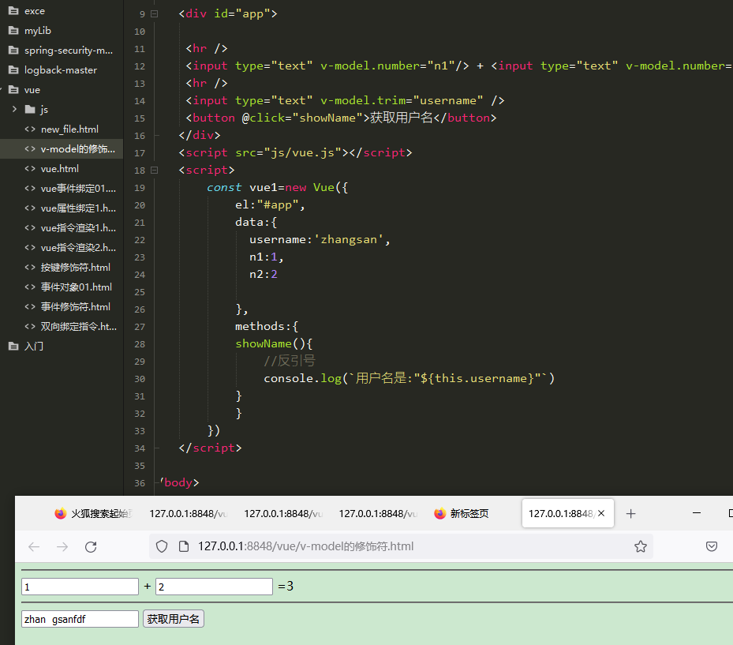733x645 pixels.
Task: Click the first number input containing 1
Action: click(80, 587)
